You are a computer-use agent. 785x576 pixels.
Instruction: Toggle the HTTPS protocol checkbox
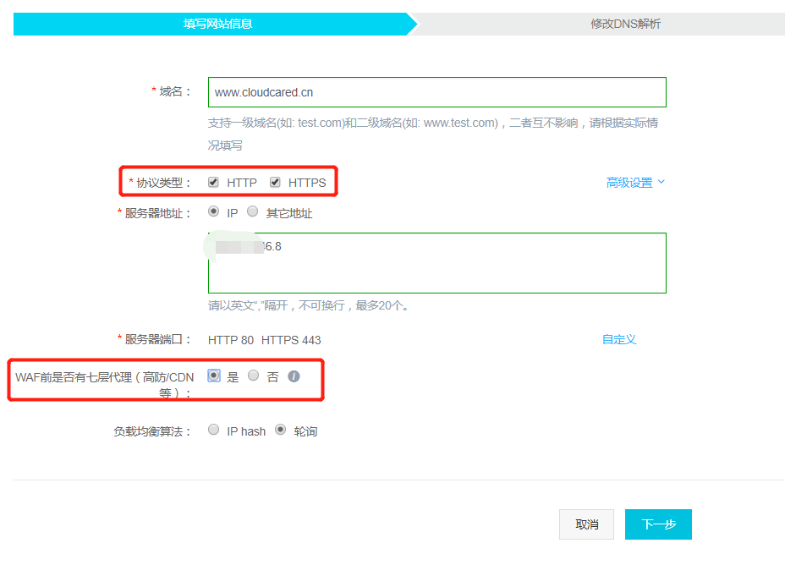(x=275, y=182)
